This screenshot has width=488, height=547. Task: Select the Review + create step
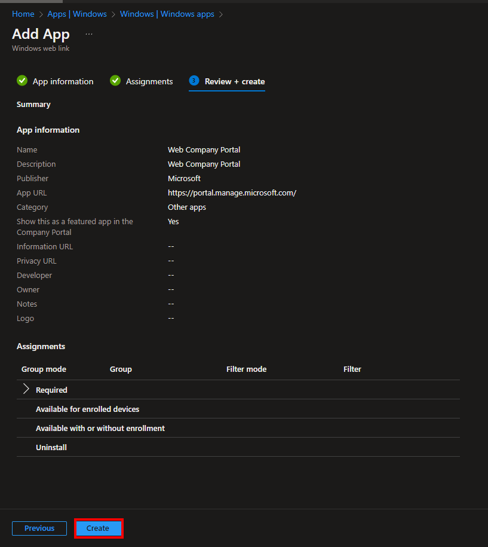(234, 81)
